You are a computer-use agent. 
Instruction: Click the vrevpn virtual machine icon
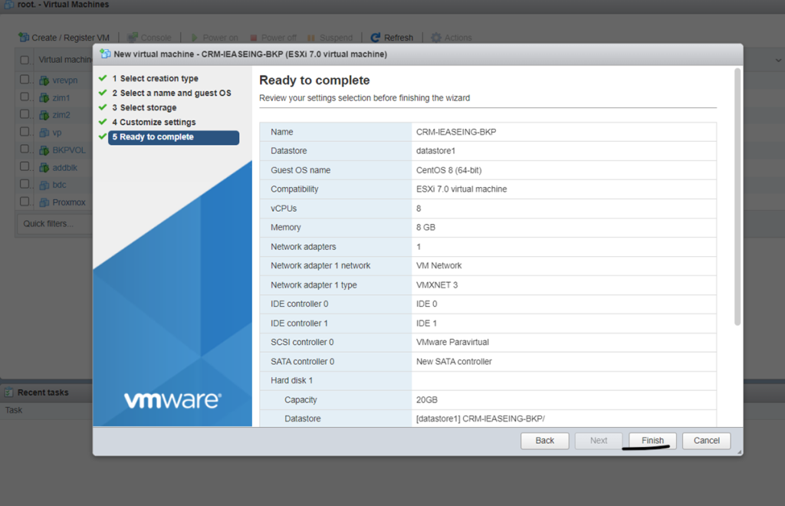[x=44, y=80]
